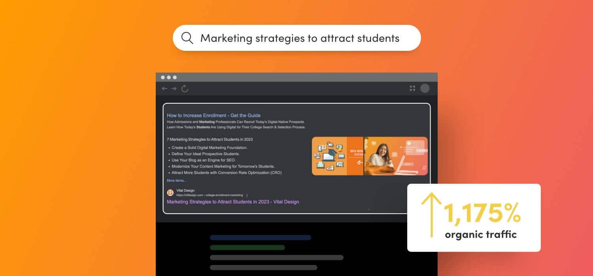Click the 'organic traffic' label
Viewport: 593px width, 276px height.
click(481, 235)
